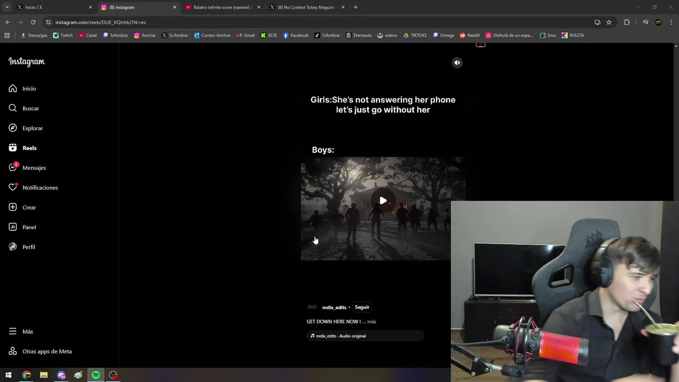Open a new browser tab
679x382 pixels.
click(355, 7)
